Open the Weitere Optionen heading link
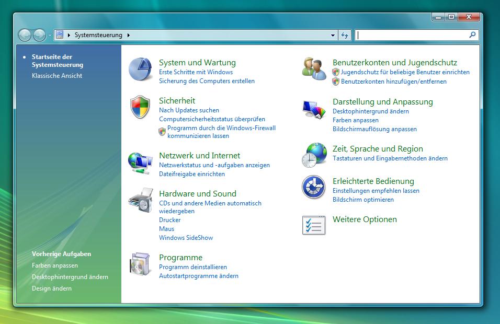Viewport: 500px width, 324px height. click(365, 219)
